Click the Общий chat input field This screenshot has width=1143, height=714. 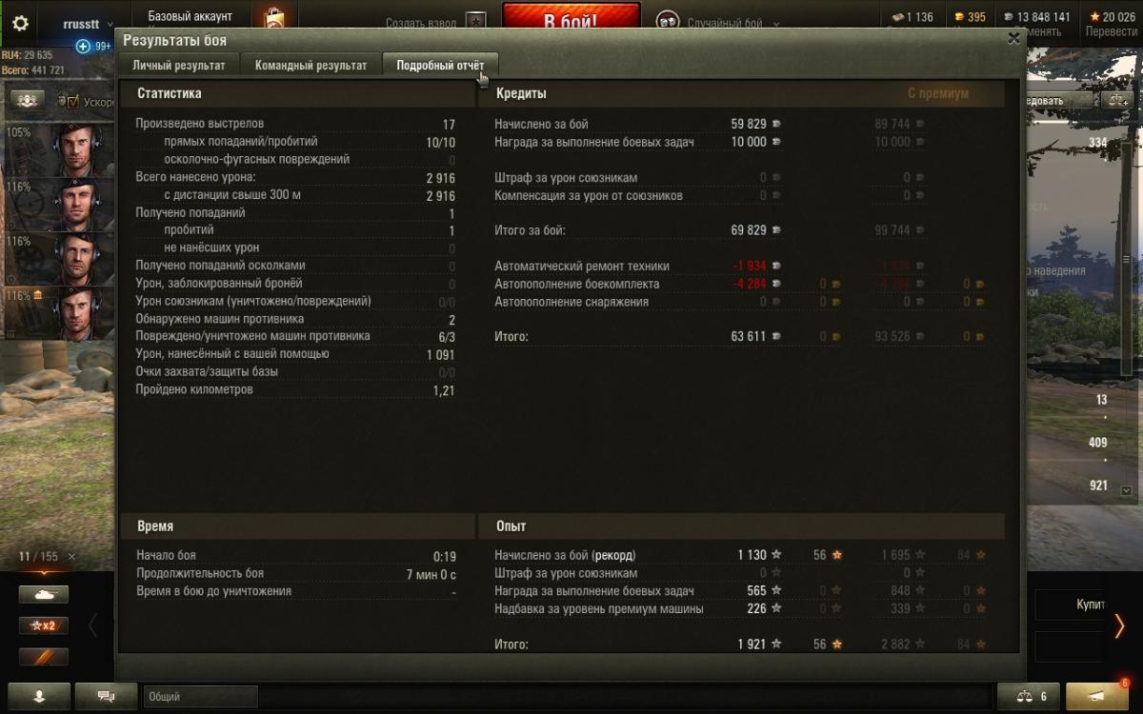201,697
